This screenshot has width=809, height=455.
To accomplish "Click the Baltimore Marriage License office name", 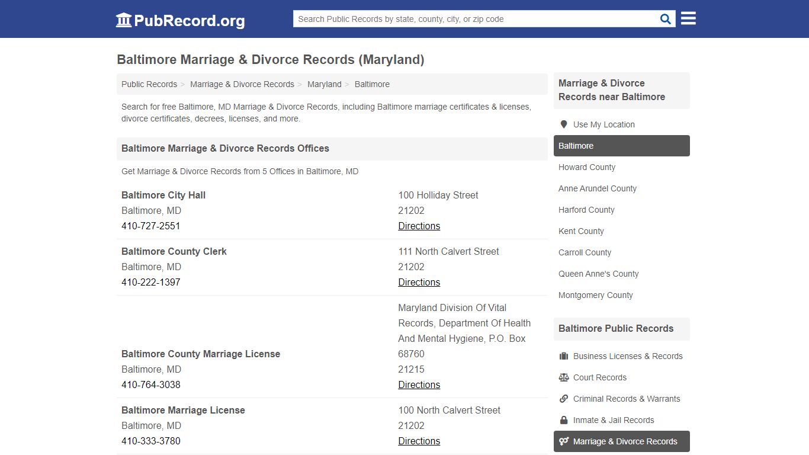I will 183,410.
